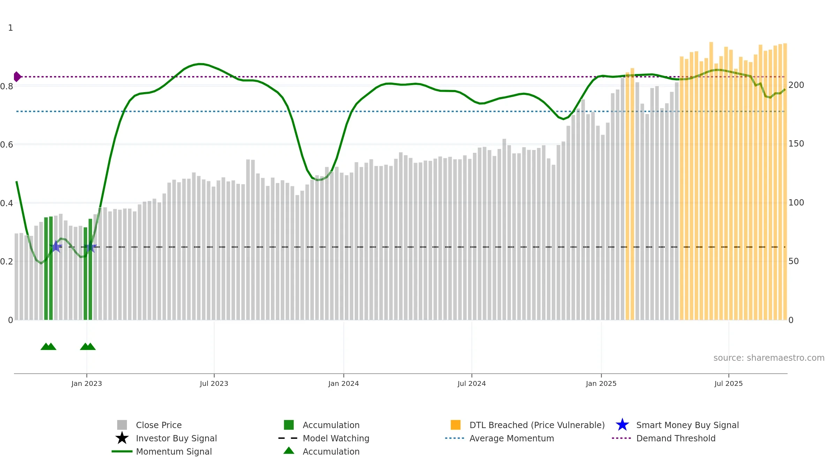Click the purple diamond Demand Threshold marker
This screenshot has height=471, width=837.
tap(17, 77)
